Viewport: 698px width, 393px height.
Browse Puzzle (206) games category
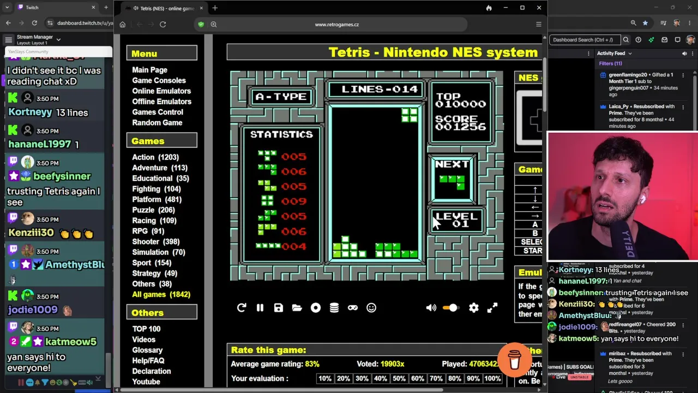click(153, 210)
